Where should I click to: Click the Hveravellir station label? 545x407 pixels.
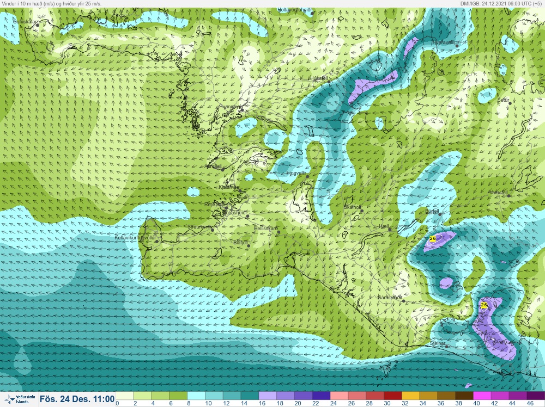click(444, 42)
